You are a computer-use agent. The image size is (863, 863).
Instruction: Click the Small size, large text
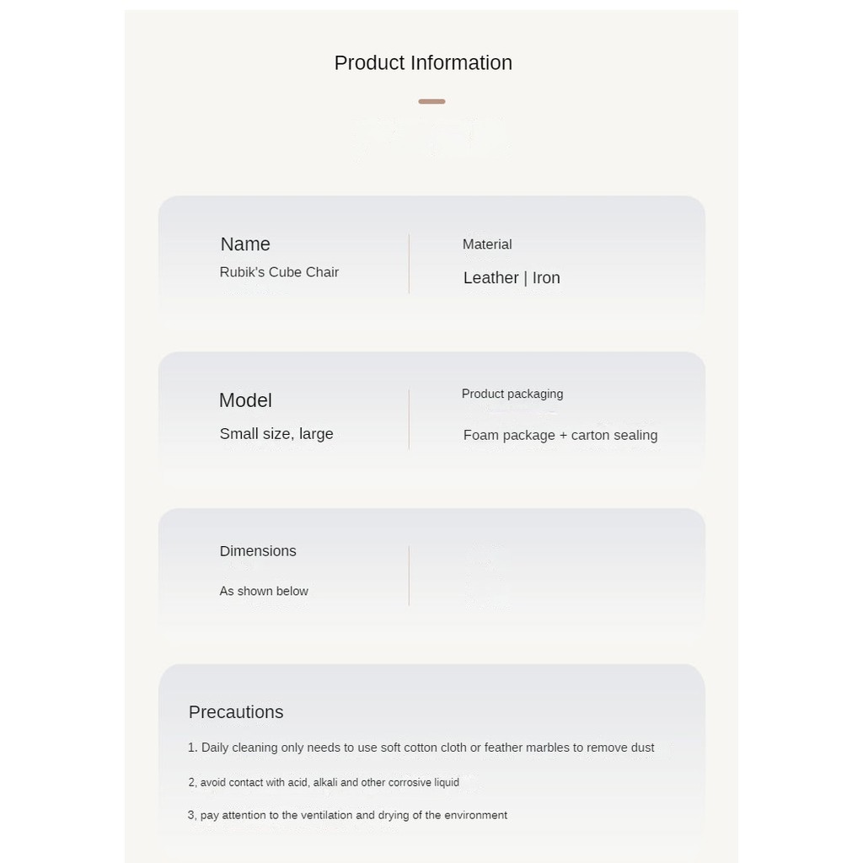pos(276,434)
